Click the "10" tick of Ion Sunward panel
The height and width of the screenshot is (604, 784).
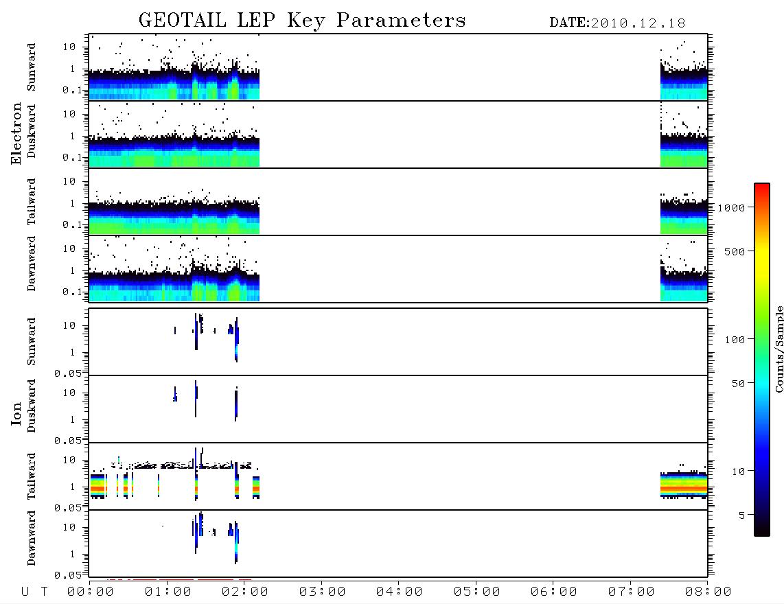click(x=69, y=325)
